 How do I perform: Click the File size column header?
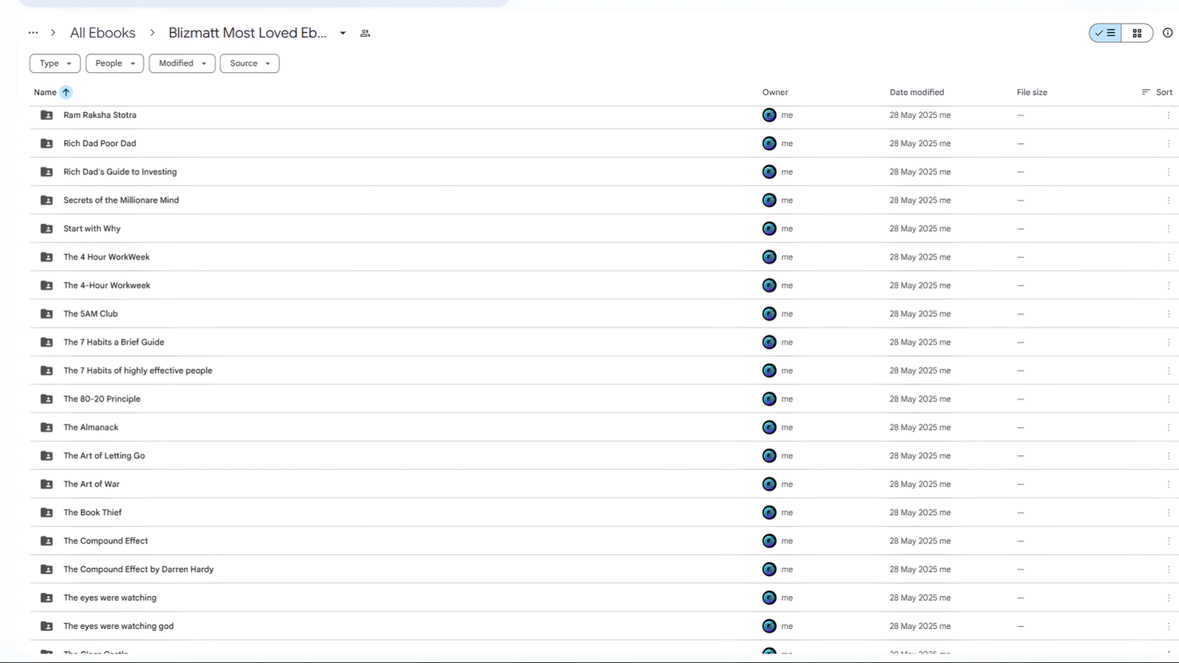[x=1032, y=92]
